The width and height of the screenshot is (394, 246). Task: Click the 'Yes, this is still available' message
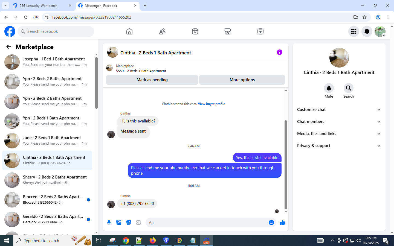(x=257, y=158)
